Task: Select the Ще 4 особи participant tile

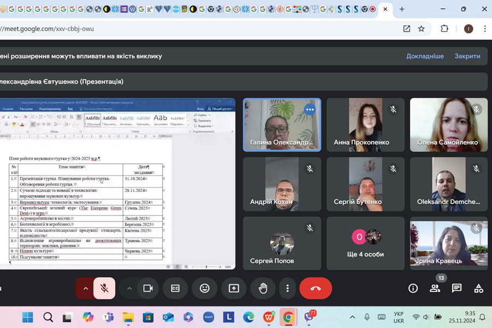Action: (x=366, y=243)
